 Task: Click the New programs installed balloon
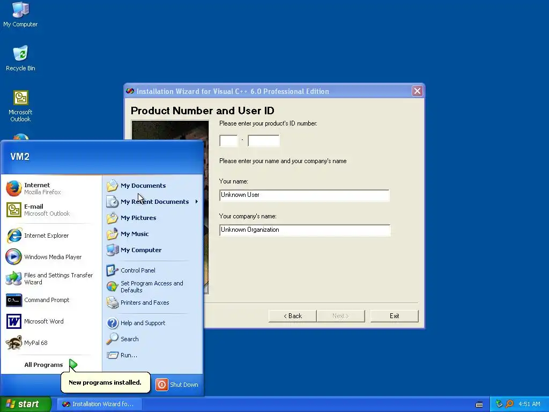tap(105, 382)
